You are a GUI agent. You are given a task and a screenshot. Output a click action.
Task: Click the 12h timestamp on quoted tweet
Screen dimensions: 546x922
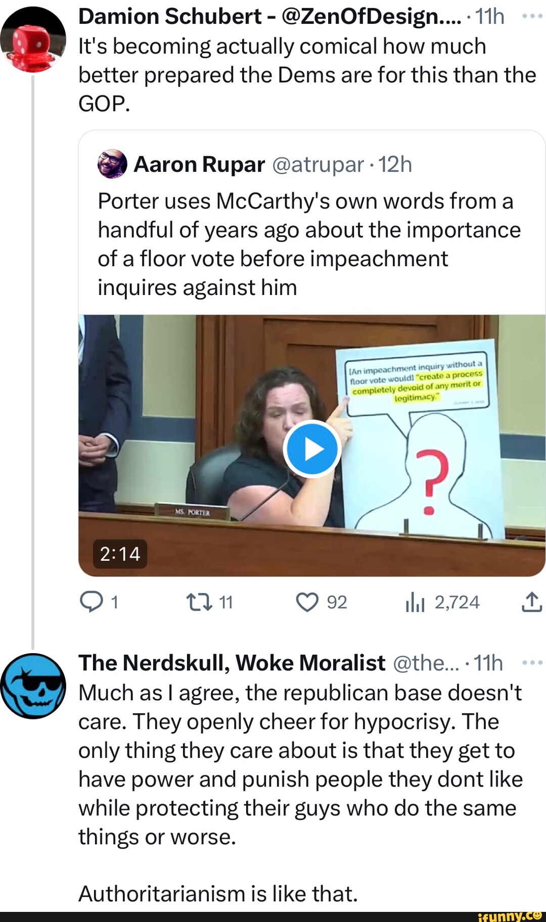(395, 164)
